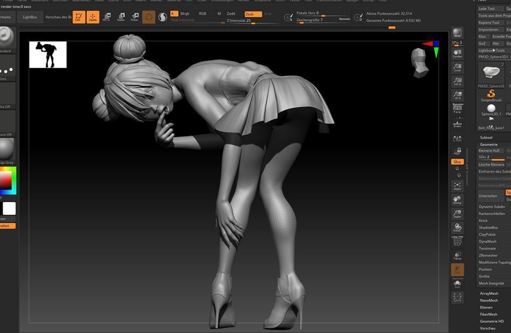The width and height of the screenshot is (511, 333).
Task: Toggle L.Sym local symmetry
Action: pos(457,138)
